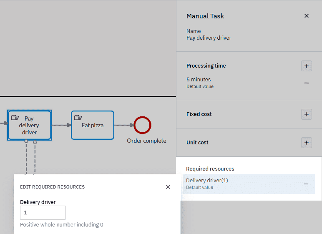The width and height of the screenshot is (322, 234).
Task: Remove the Delivery driver required resource
Action: (x=306, y=184)
